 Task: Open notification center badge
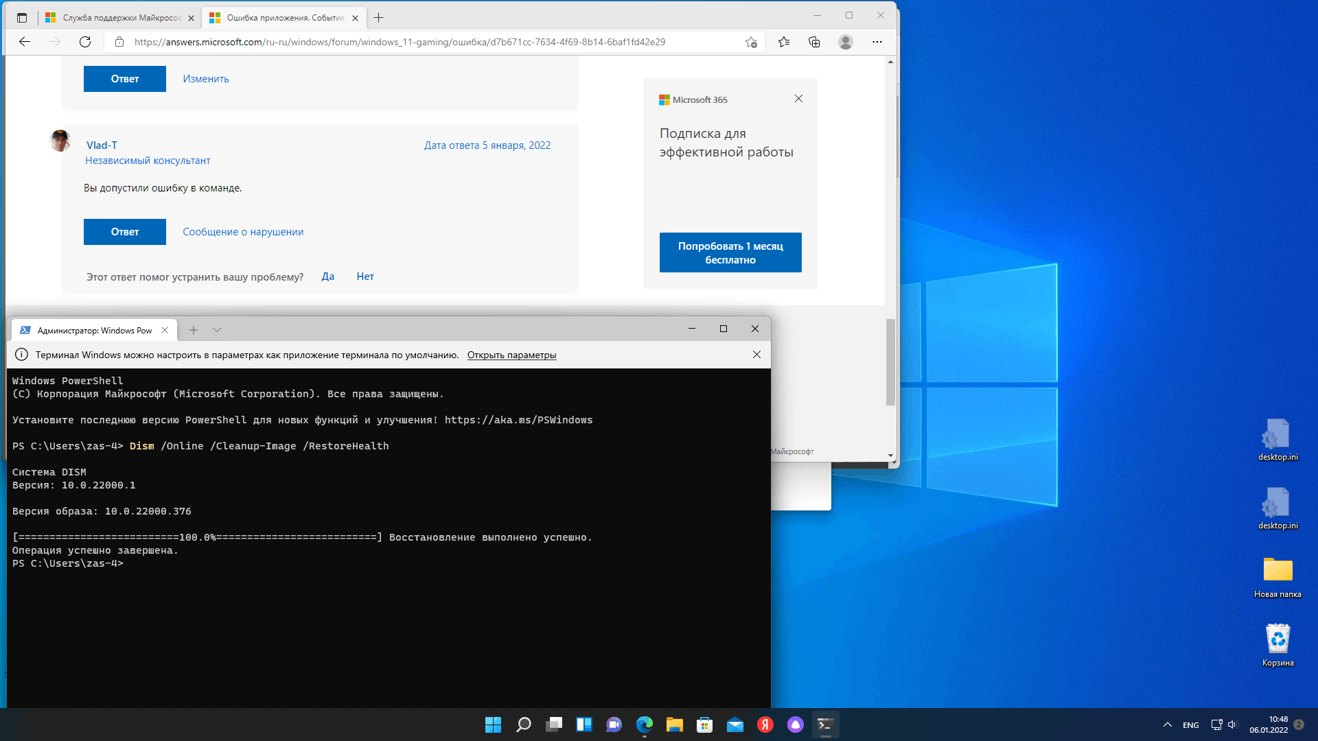click(1299, 725)
